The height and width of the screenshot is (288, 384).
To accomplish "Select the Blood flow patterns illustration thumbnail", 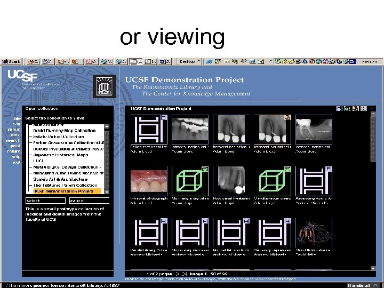I will click(x=314, y=233).
